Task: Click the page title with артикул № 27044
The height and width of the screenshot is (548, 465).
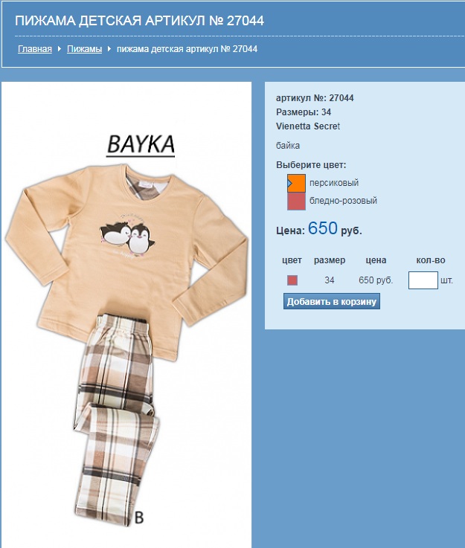Action: (x=139, y=21)
